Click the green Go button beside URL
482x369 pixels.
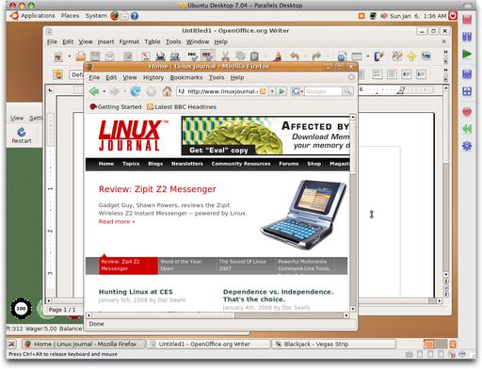tap(281, 91)
